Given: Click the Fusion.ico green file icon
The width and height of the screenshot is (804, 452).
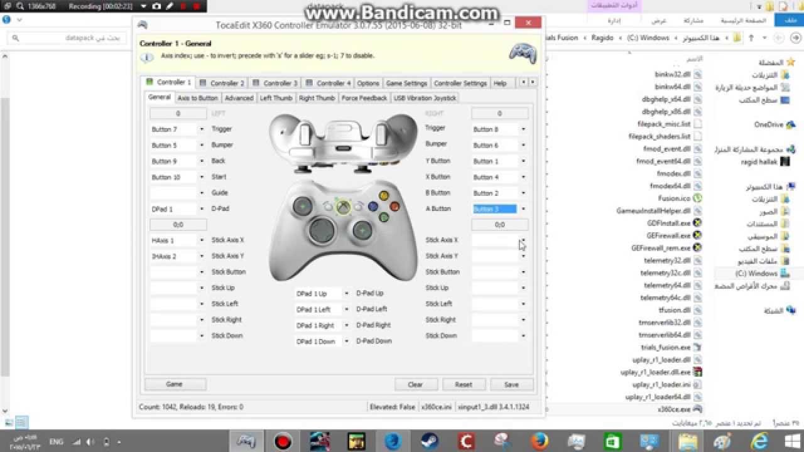Looking at the screenshot, I should coord(697,198).
